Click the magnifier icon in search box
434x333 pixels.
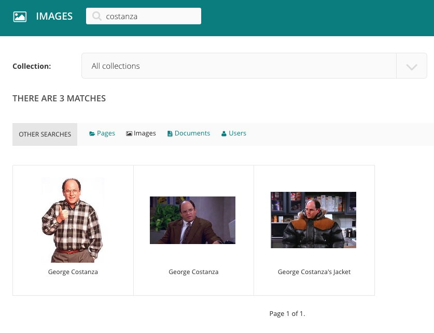point(96,16)
